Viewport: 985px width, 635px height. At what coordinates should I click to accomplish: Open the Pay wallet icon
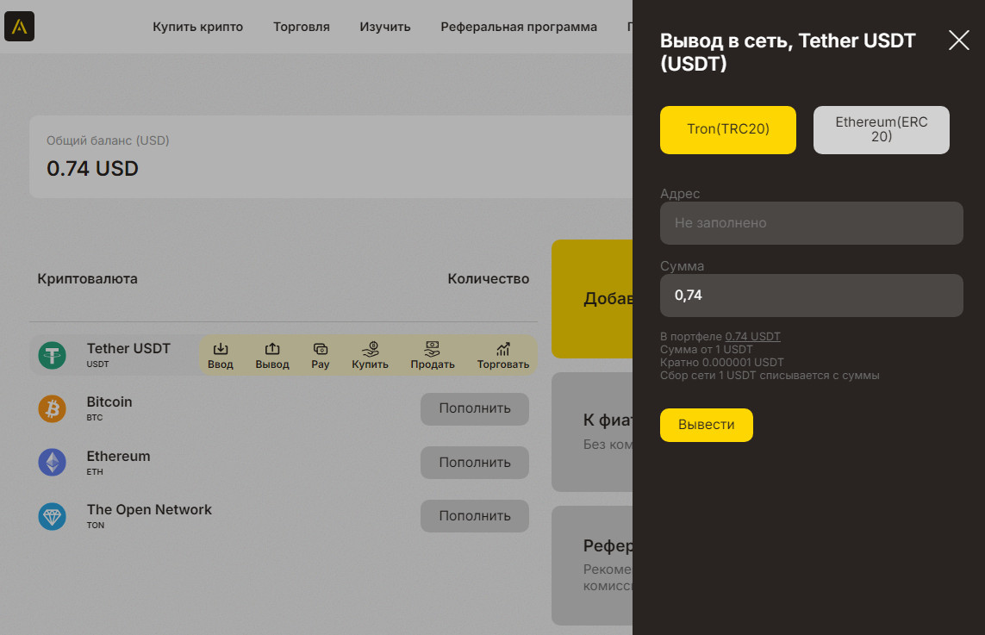point(321,349)
